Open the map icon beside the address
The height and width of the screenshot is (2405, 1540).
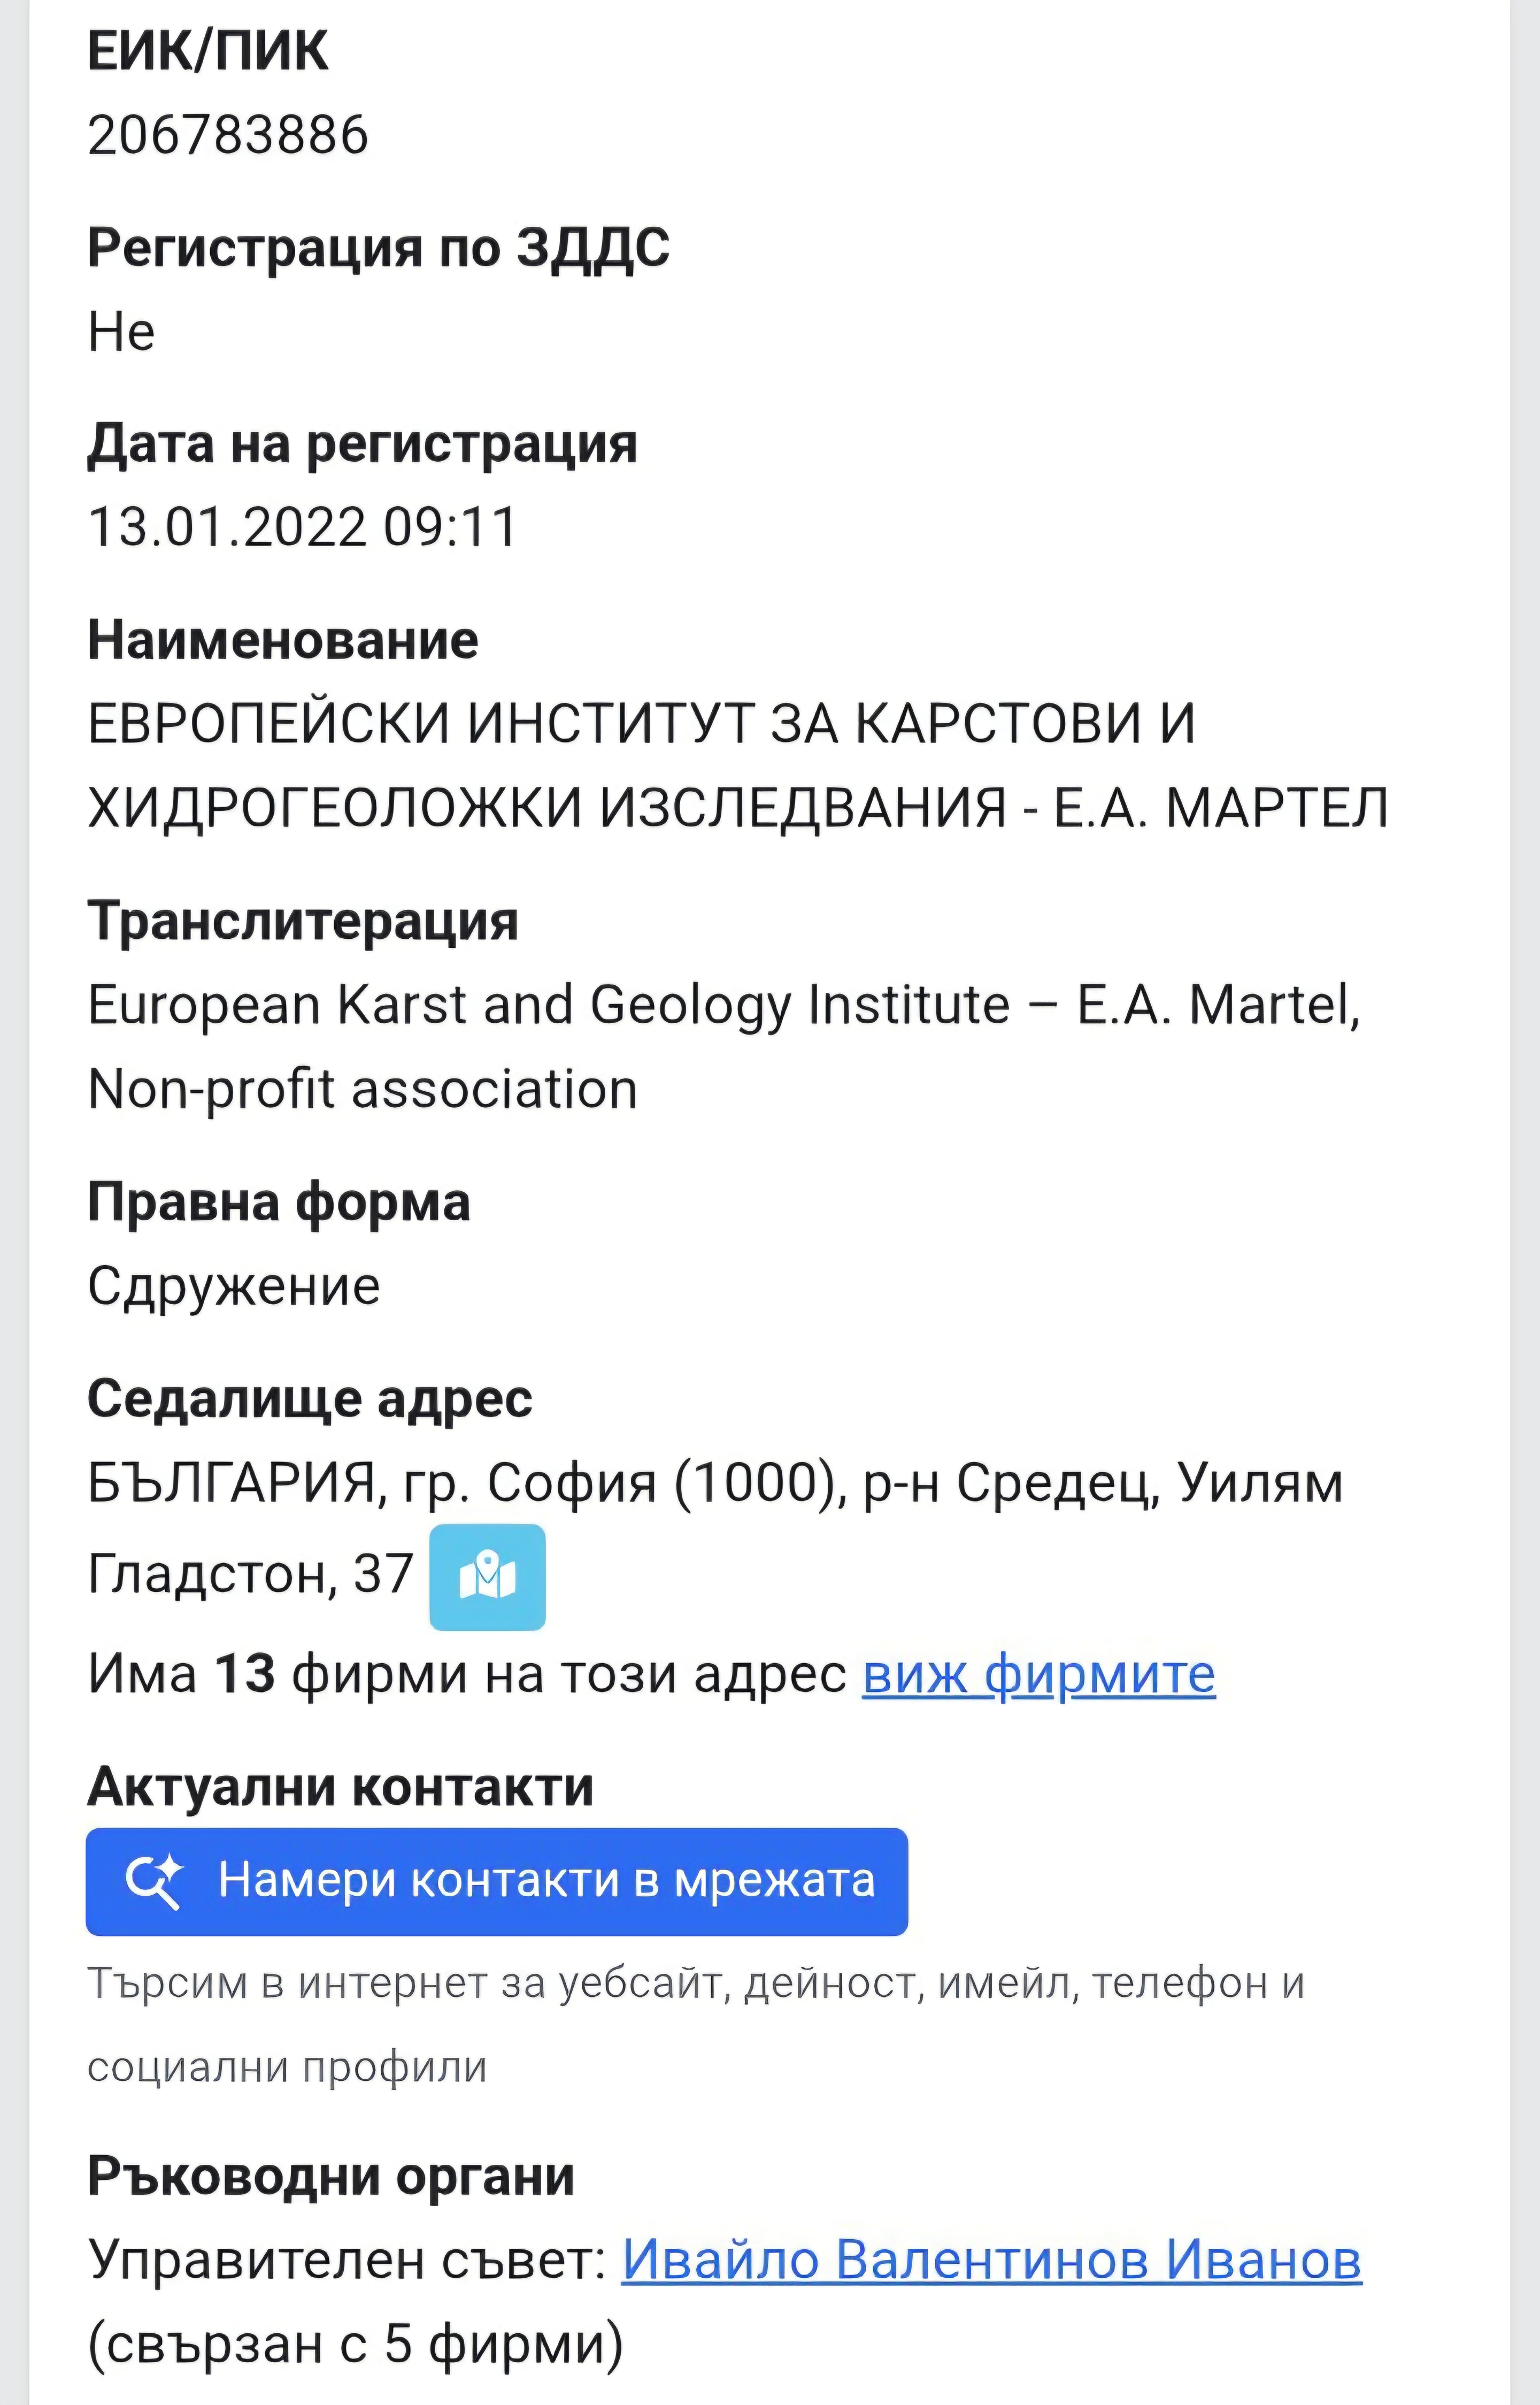[x=487, y=1577]
